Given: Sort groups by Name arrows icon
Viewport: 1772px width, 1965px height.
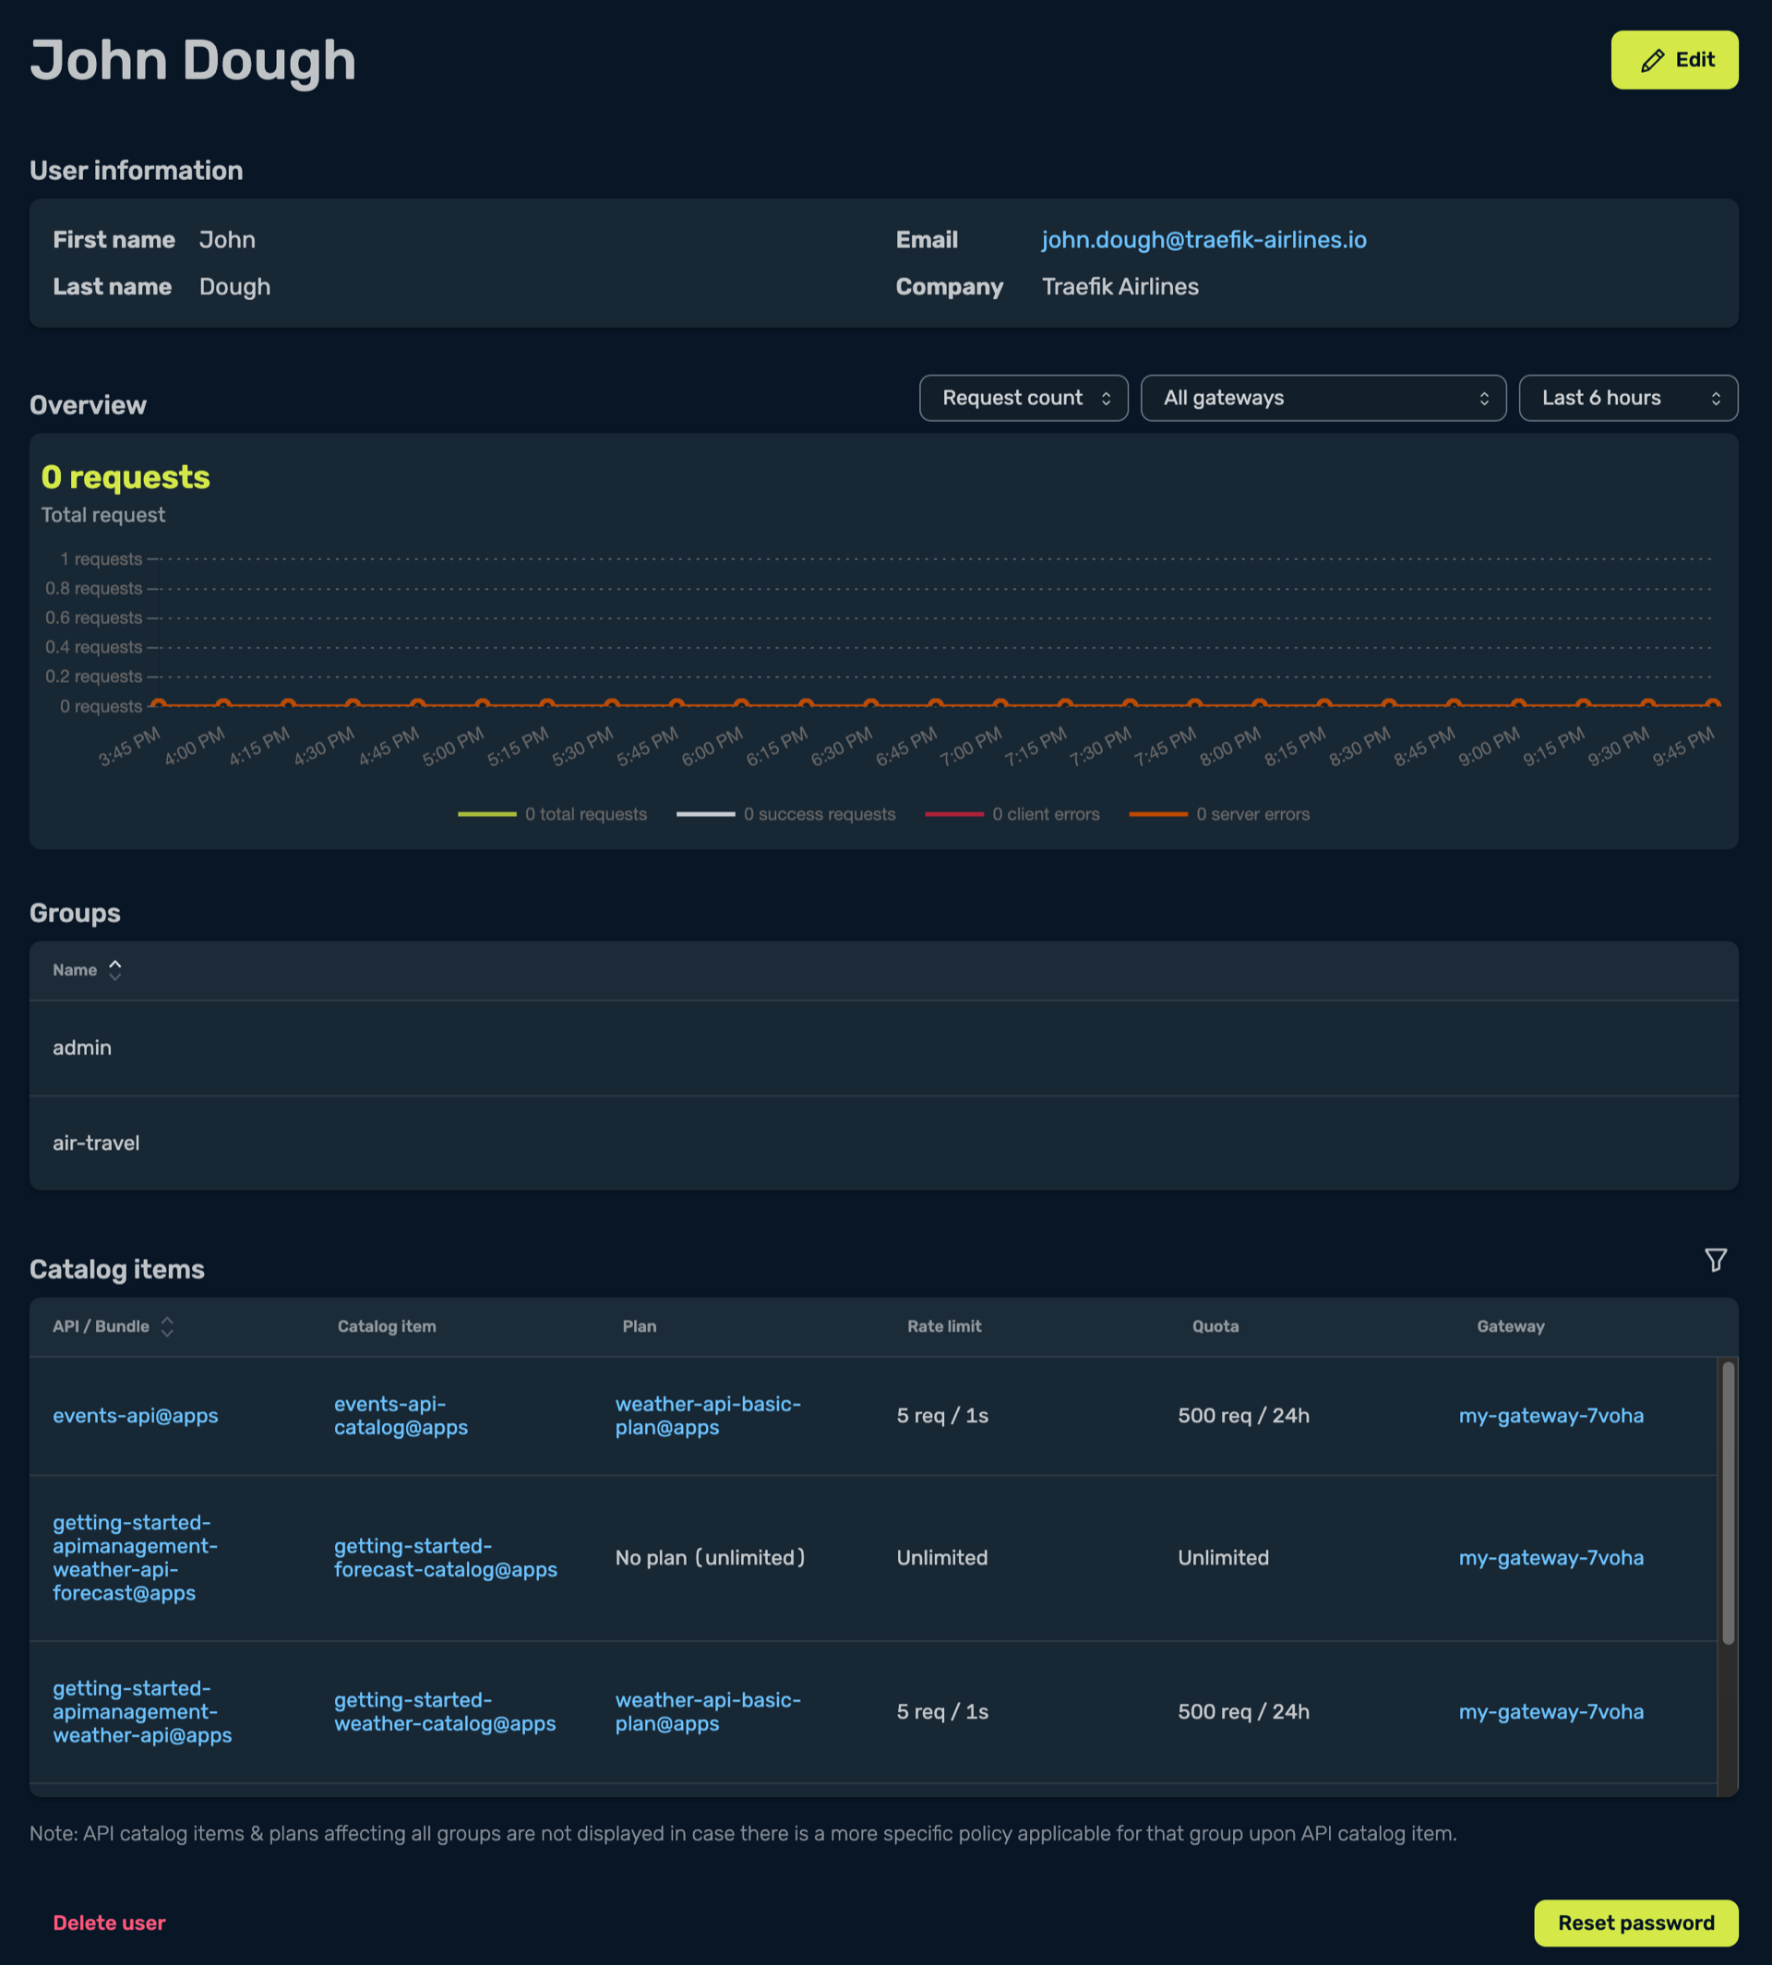Looking at the screenshot, I should pyautogui.click(x=114, y=970).
